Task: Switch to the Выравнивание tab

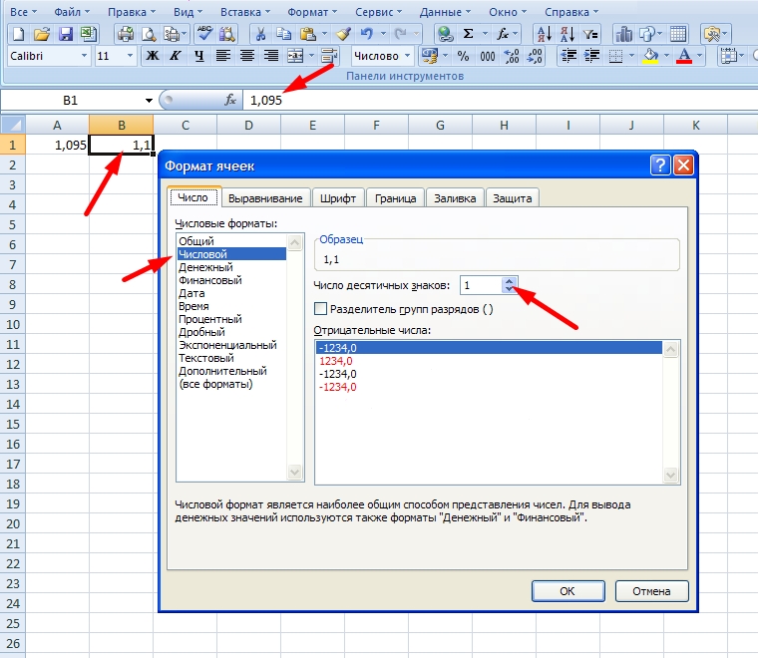Action: [x=265, y=198]
